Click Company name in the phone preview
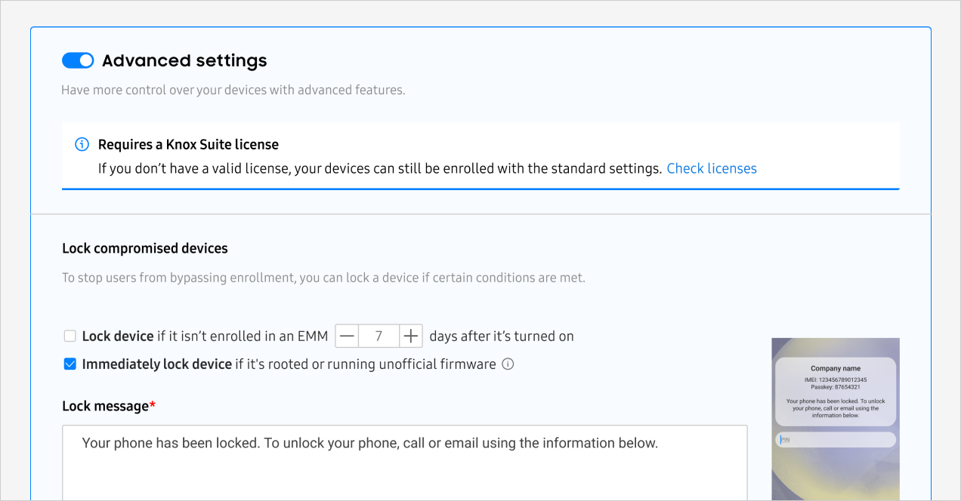Screen dimensions: 961x501 [835, 369]
